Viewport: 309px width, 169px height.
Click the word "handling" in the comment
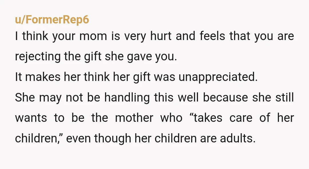point(127,98)
